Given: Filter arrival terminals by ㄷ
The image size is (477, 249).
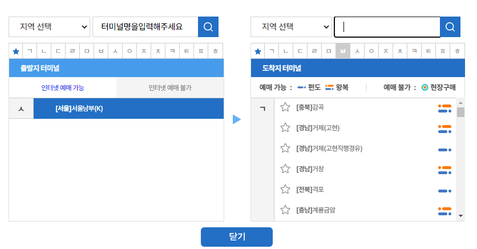Looking at the screenshot, I should pos(300,51).
